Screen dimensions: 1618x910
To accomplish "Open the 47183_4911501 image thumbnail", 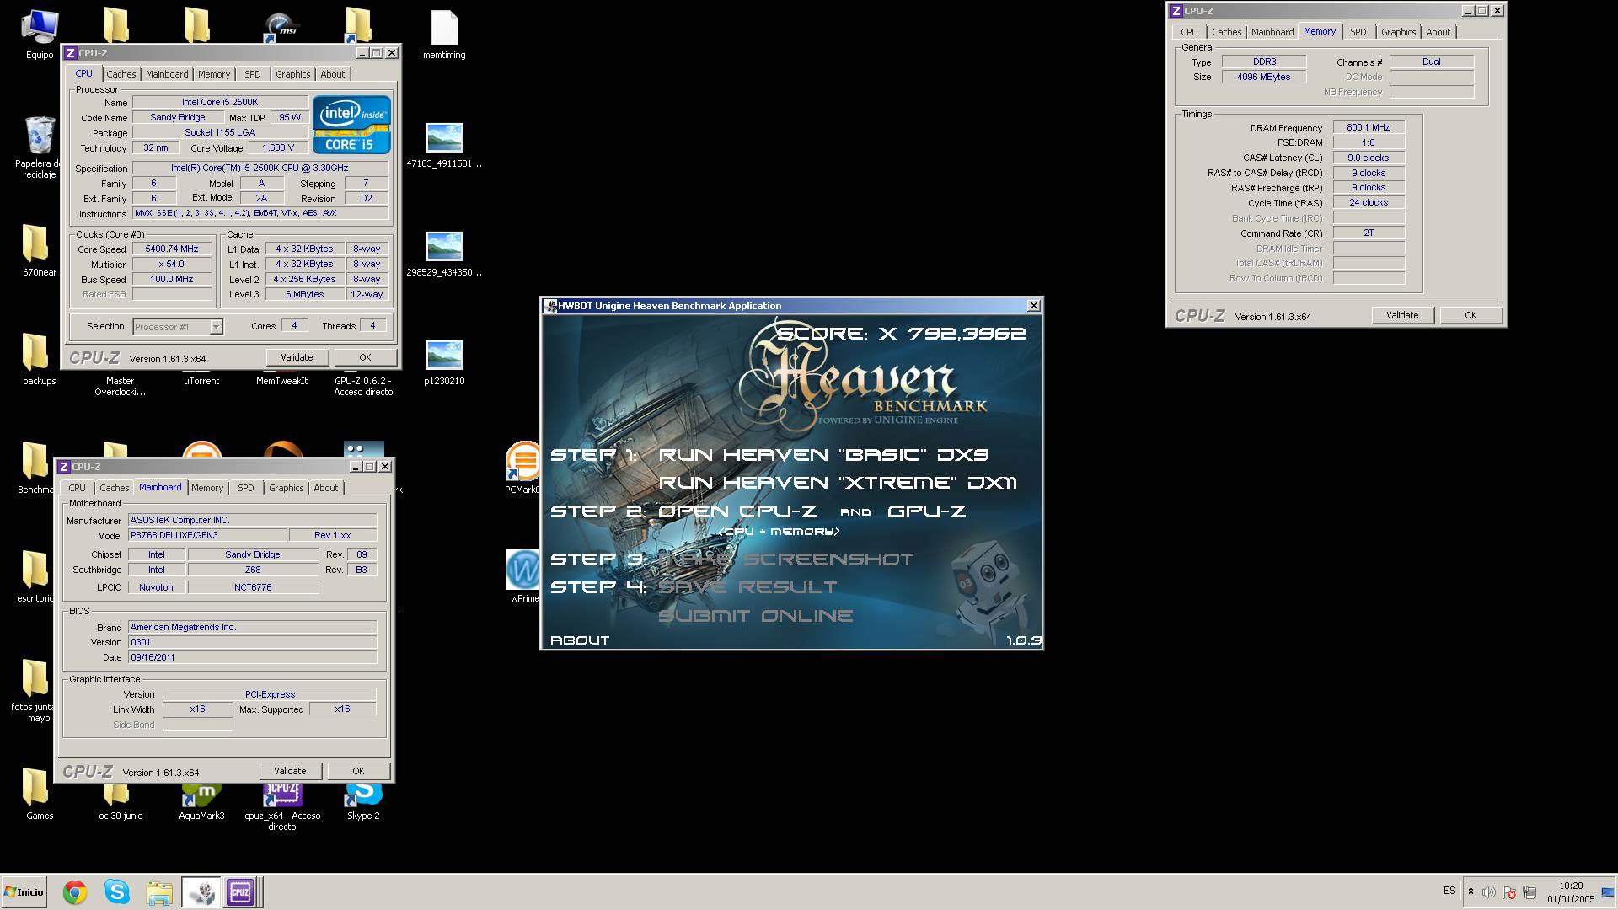I will [444, 145].
